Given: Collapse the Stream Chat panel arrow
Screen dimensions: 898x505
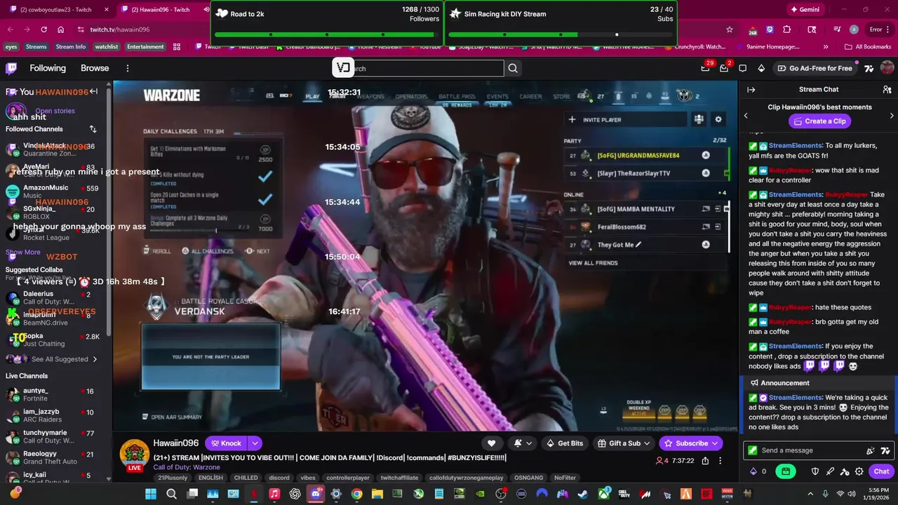Looking at the screenshot, I should point(751,90).
